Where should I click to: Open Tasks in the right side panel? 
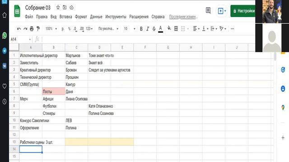283,70
